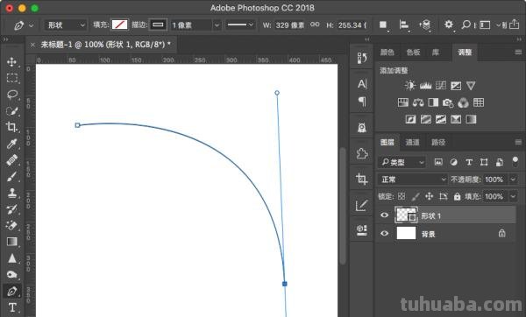Add Black & White adjustment
This screenshot has width=526, height=317.
433,102
